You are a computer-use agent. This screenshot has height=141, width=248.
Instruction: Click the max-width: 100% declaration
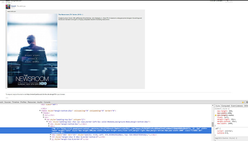click(225, 123)
